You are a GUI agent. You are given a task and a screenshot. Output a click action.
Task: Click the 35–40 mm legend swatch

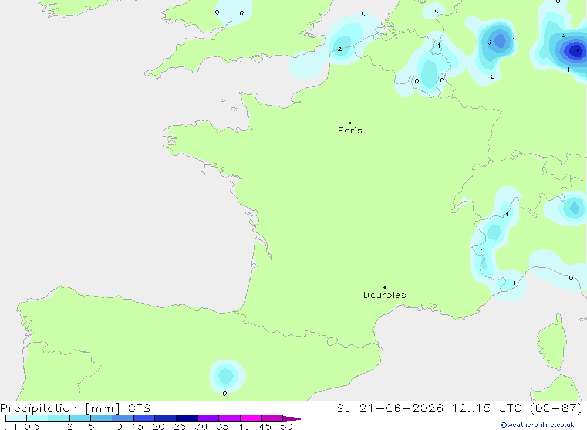coord(230,418)
